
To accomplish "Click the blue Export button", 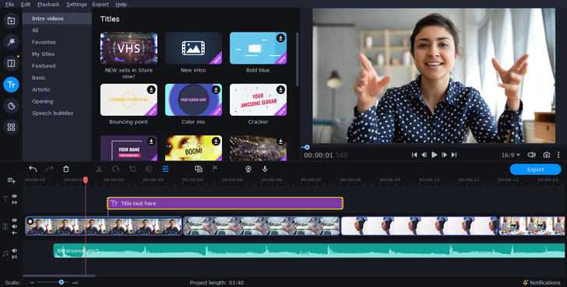I will [536, 170].
